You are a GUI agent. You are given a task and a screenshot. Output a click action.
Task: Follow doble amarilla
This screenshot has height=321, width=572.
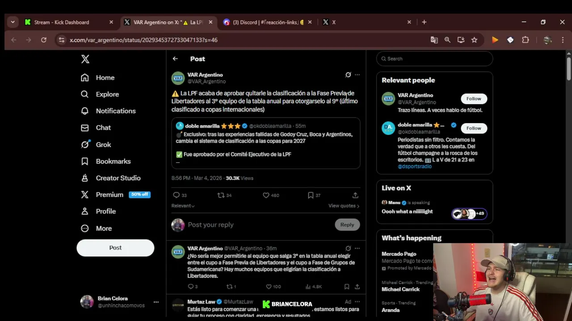point(474,128)
